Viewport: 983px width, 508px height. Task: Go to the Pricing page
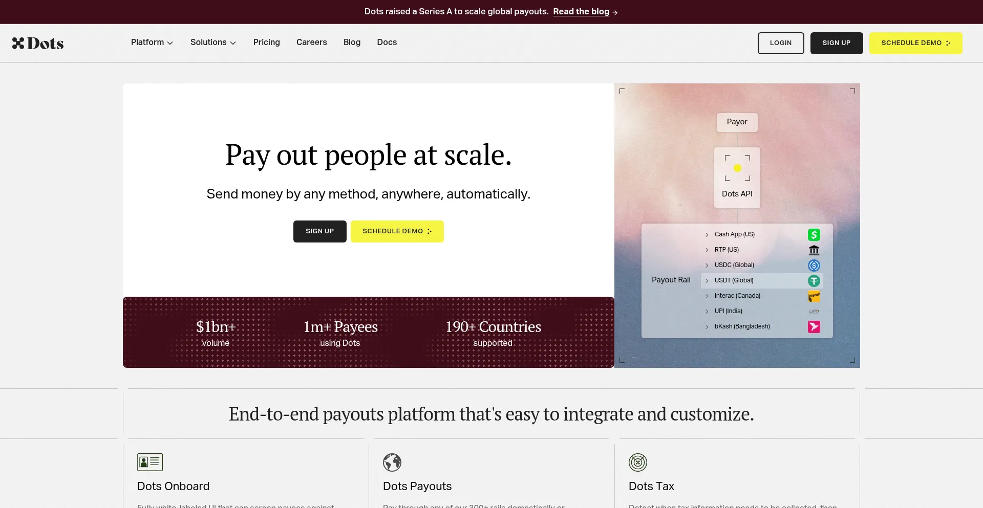point(266,42)
